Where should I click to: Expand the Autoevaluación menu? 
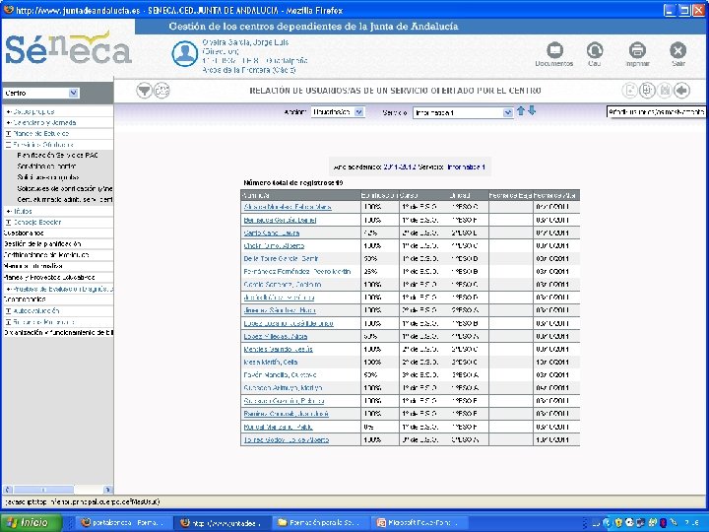(x=32, y=310)
